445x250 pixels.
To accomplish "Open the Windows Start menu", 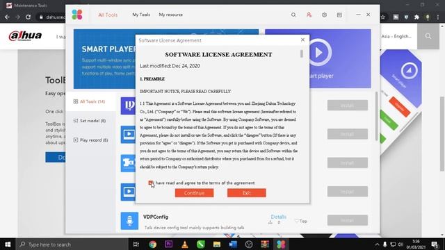I will tap(8, 244).
